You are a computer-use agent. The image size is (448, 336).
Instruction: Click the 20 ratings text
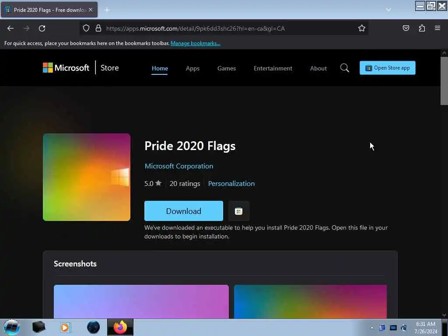185,183
